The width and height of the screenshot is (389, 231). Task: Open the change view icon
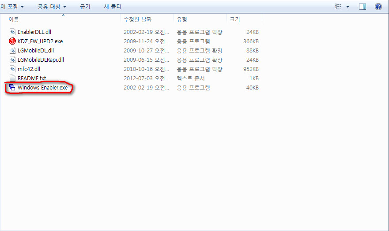pyautogui.click(x=338, y=7)
